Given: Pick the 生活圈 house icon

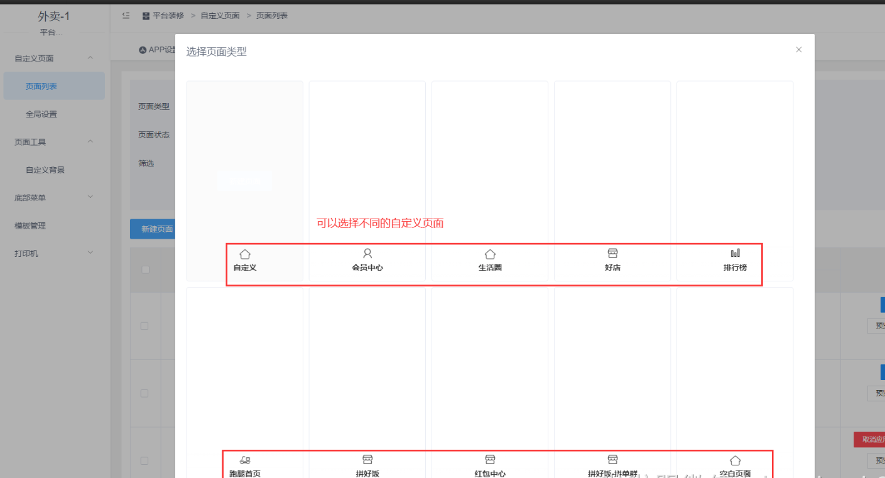Looking at the screenshot, I should [490, 254].
